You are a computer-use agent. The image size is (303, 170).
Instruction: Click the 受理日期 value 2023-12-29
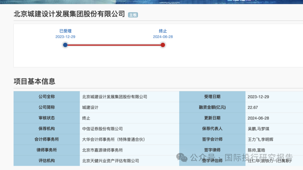click(258, 97)
